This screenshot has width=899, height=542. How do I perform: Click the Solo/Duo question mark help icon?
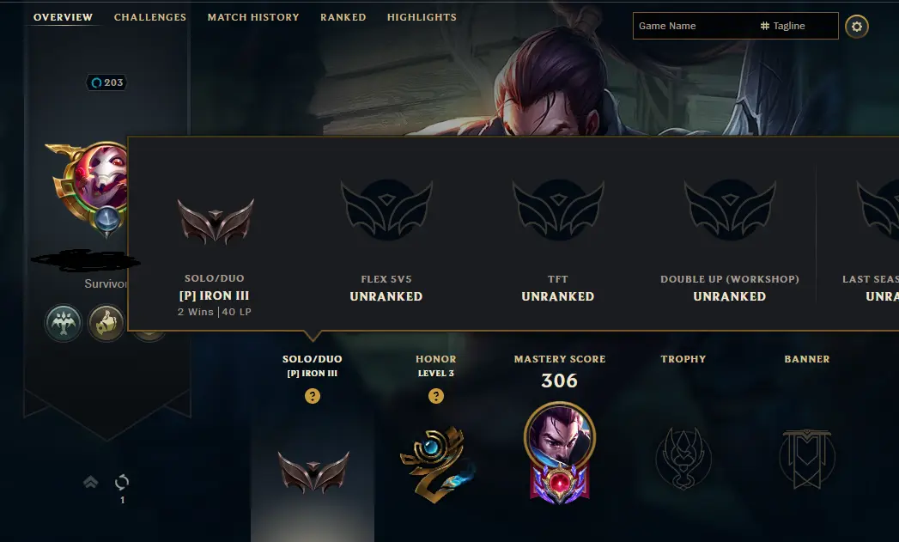click(313, 396)
